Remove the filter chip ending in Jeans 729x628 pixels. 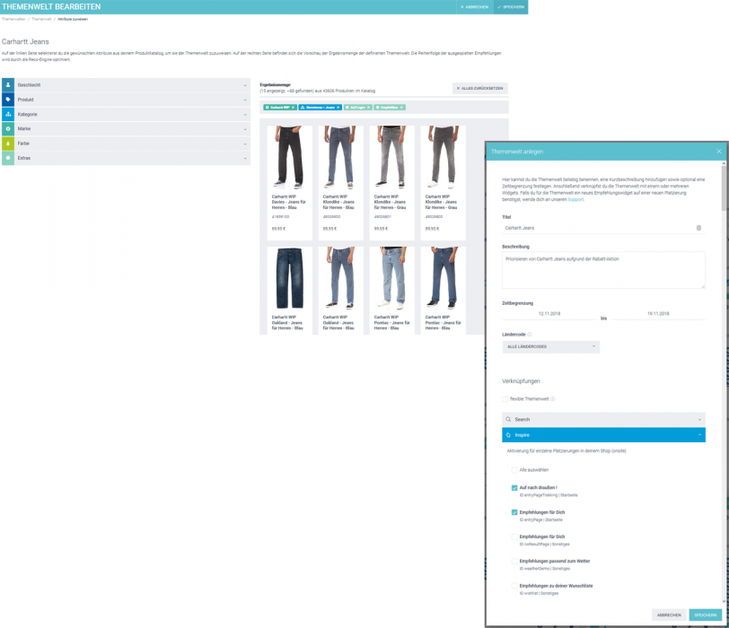338,108
